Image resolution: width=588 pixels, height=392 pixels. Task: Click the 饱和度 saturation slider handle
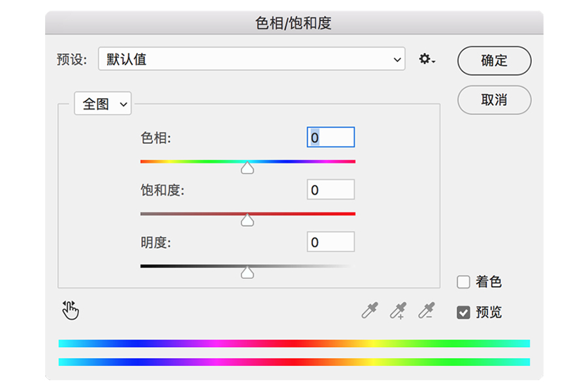[247, 221]
